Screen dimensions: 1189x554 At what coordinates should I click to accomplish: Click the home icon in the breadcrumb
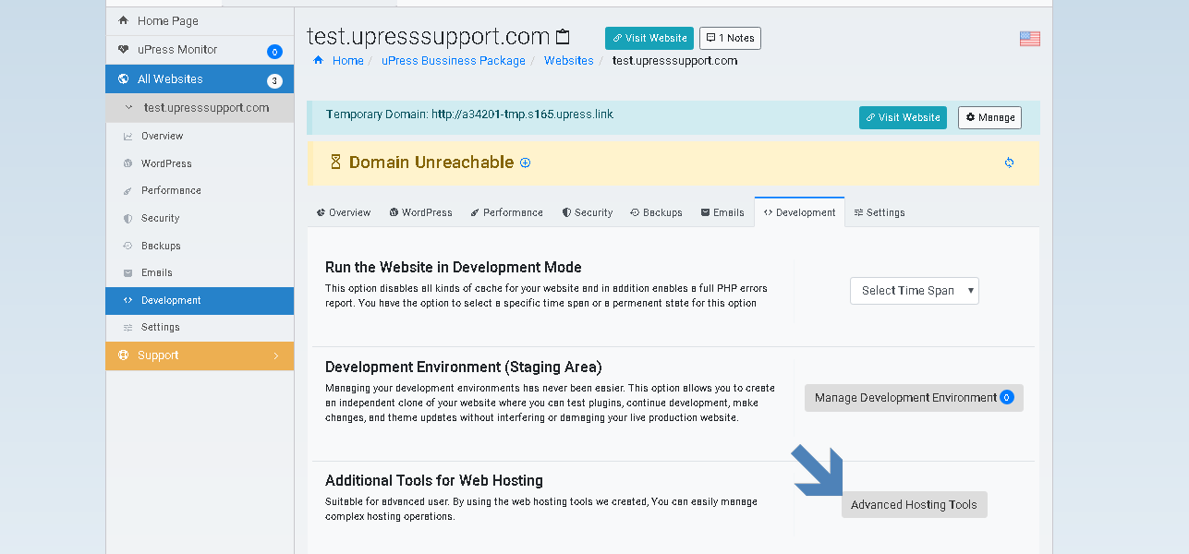(319, 61)
